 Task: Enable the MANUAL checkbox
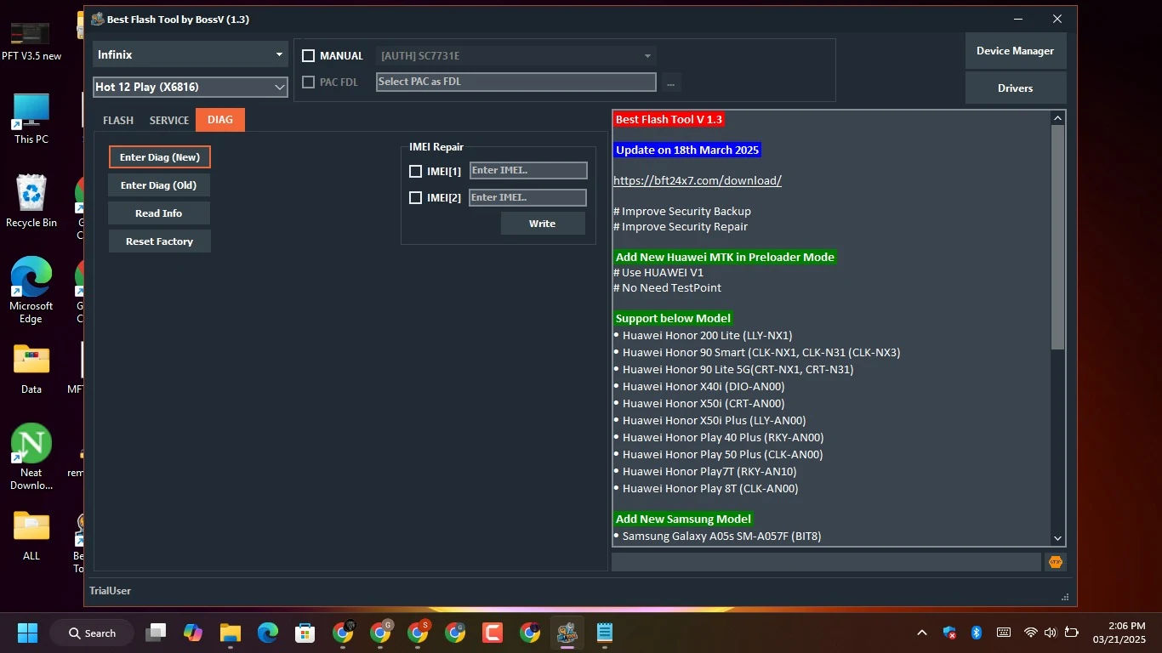tap(309, 56)
